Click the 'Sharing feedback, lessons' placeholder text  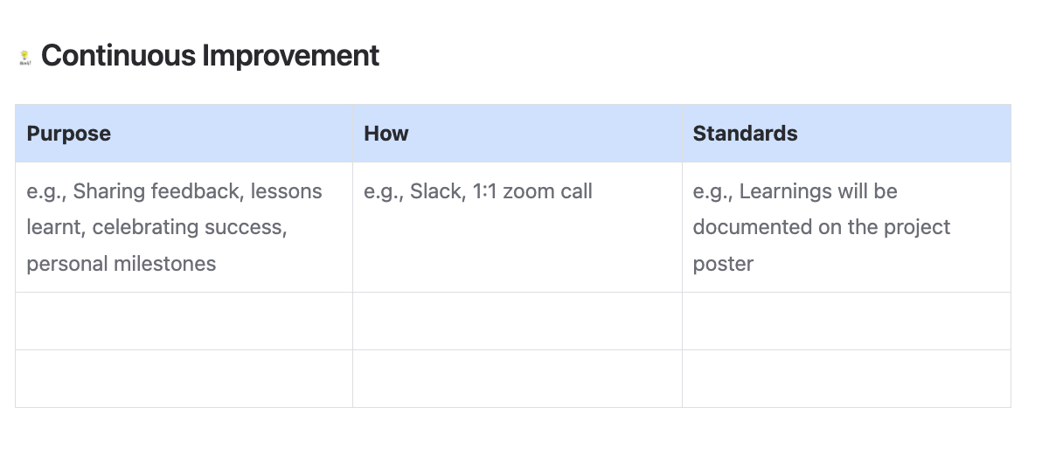[198, 191]
